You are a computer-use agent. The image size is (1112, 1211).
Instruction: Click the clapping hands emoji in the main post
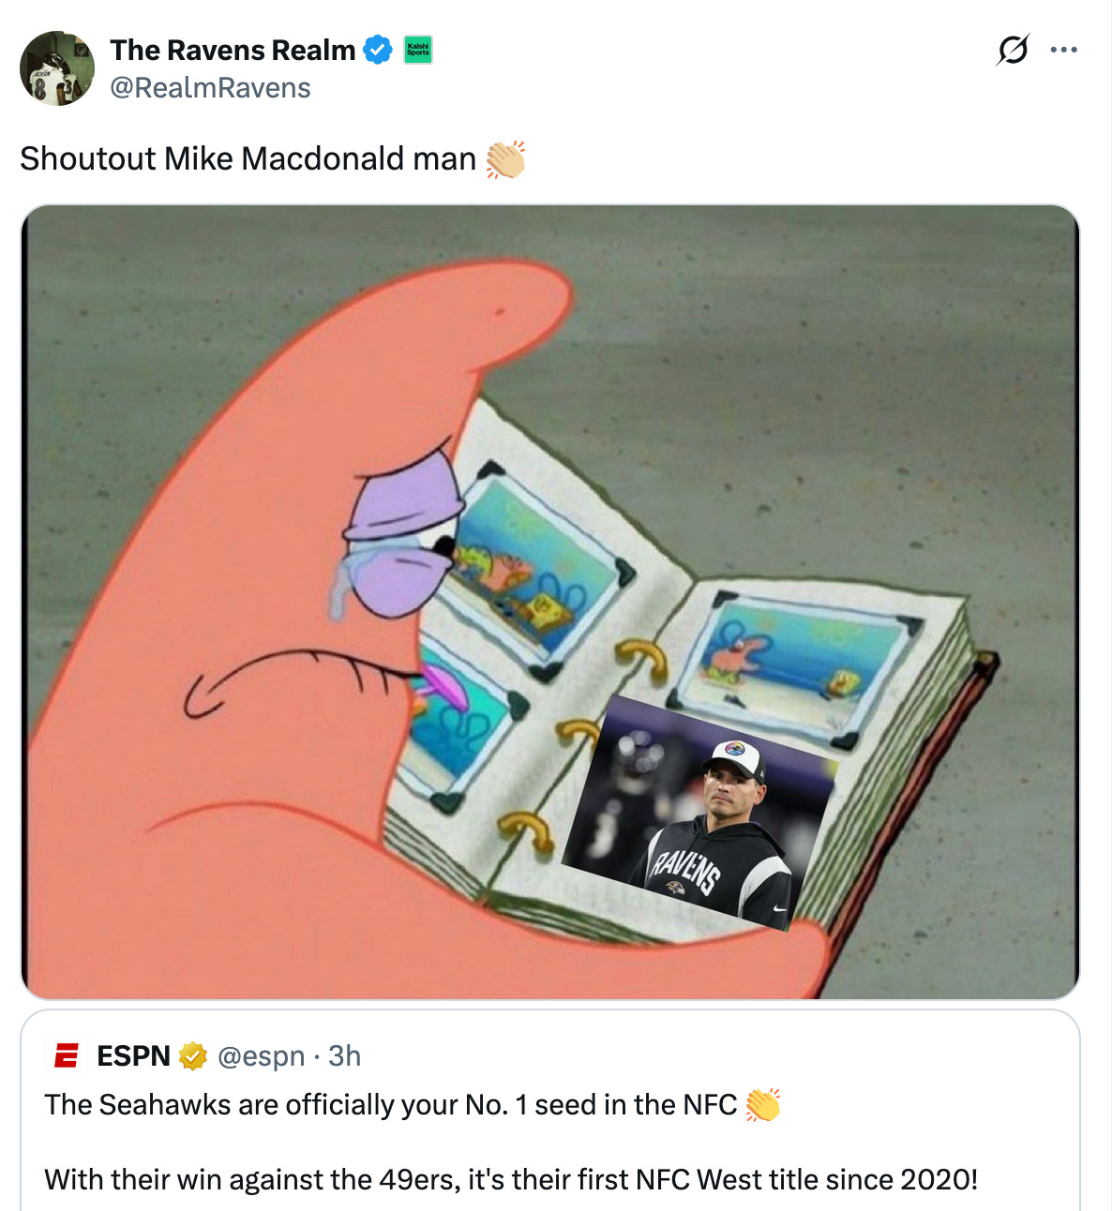[x=505, y=159]
